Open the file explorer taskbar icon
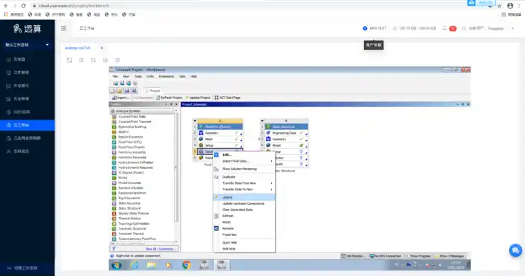The image size is (525, 276). pyautogui.click(x=151, y=265)
